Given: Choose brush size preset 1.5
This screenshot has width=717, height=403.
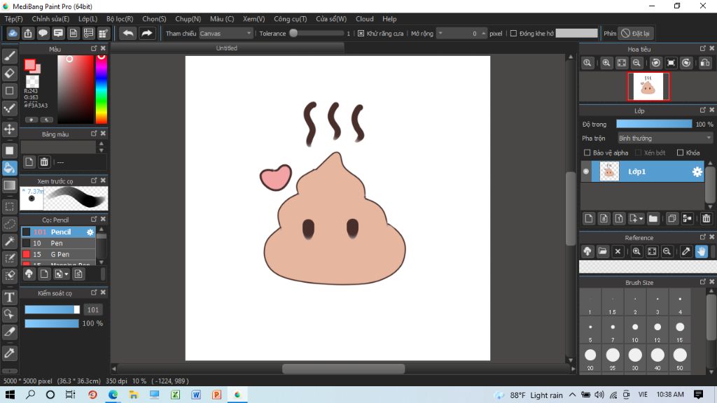Looking at the screenshot, I should click(612, 304).
